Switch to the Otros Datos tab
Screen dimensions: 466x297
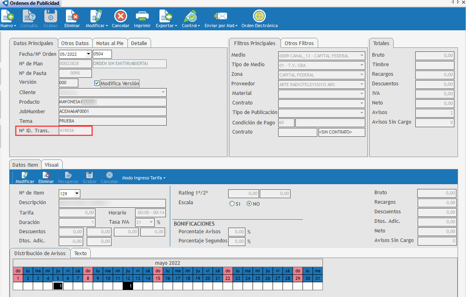[x=75, y=43]
